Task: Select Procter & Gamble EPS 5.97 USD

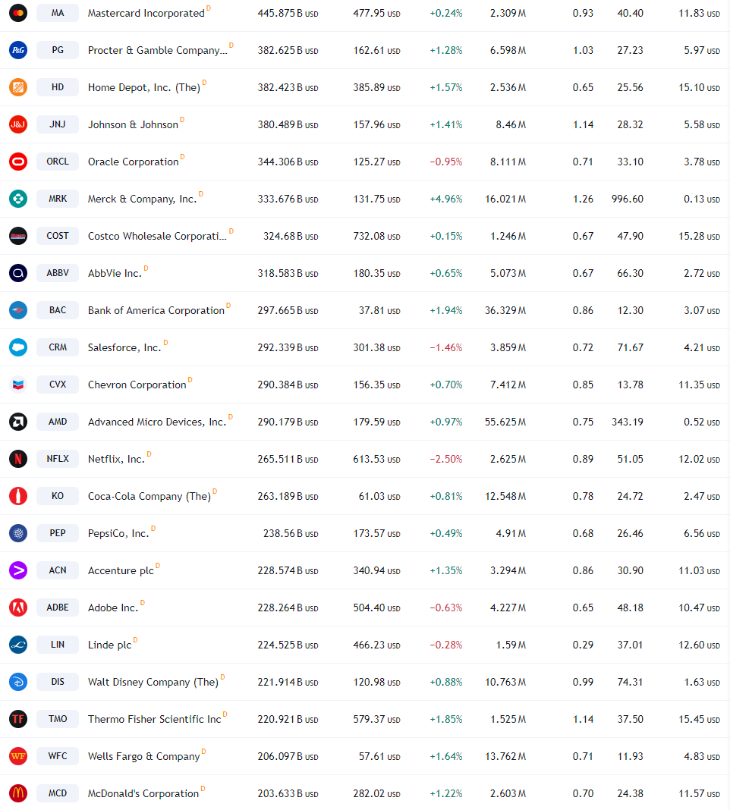Action: [702, 51]
